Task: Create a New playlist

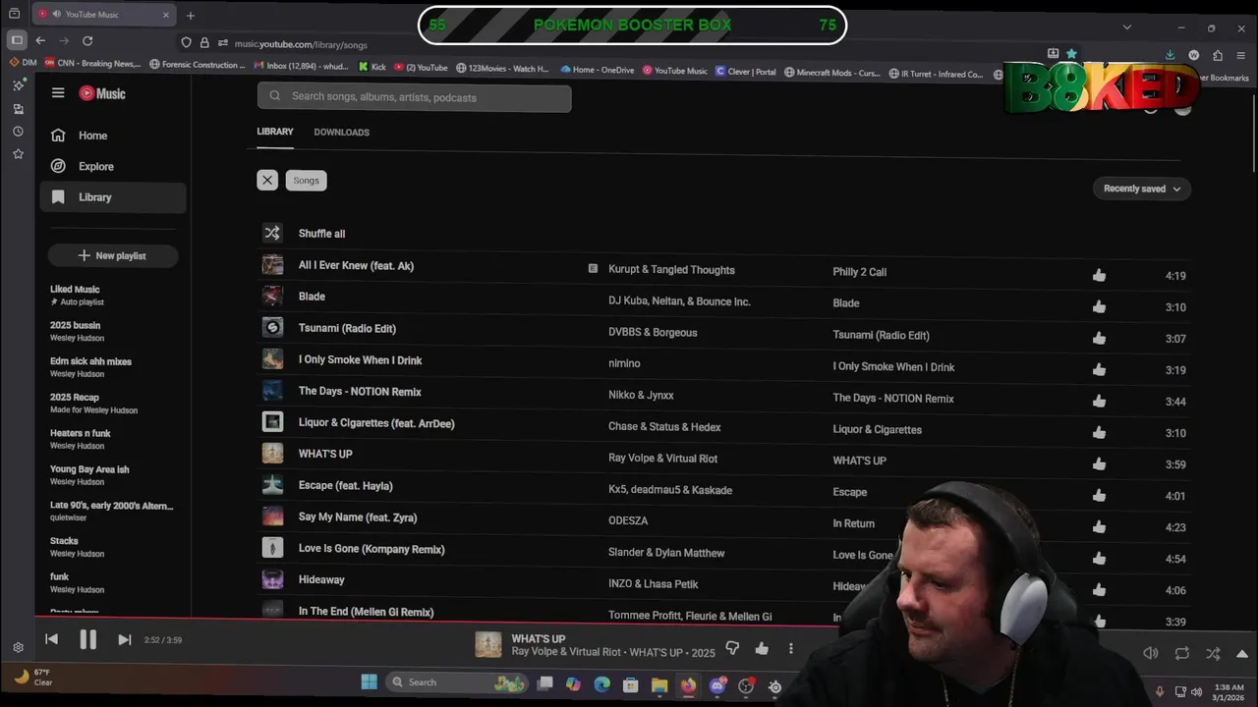Action: tap(113, 255)
